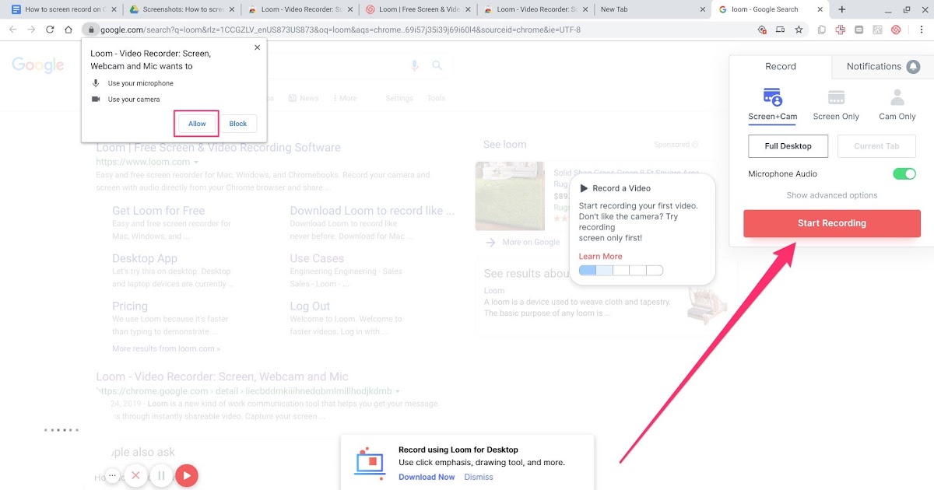Image resolution: width=934 pixels, height=490 pixels.
Task: View site info via lock icon
Action: pyautogui.click(x=91, y=30)
